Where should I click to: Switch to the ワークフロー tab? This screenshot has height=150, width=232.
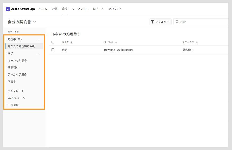tap(80, 9)
